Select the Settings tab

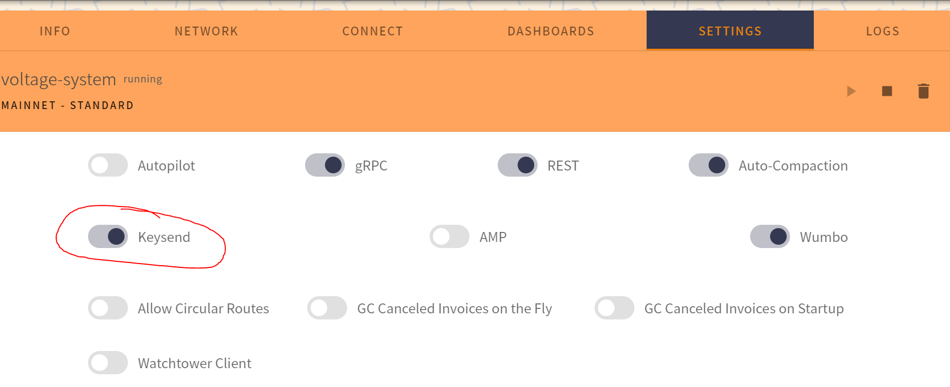(x=730, y=31)
